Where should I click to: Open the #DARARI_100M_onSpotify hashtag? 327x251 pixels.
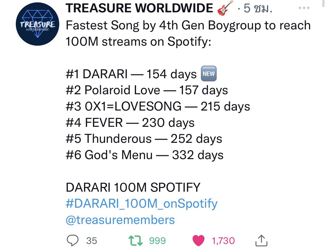(142, 204)
